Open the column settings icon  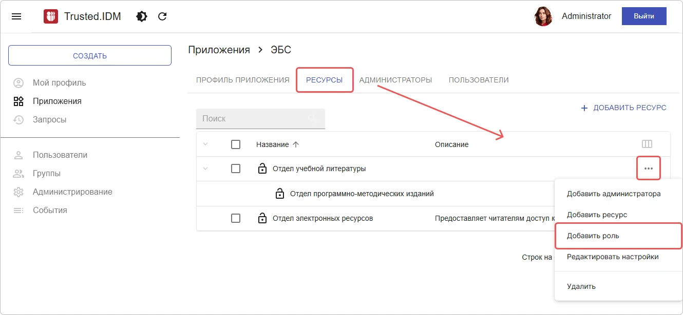tap(647, 144)
